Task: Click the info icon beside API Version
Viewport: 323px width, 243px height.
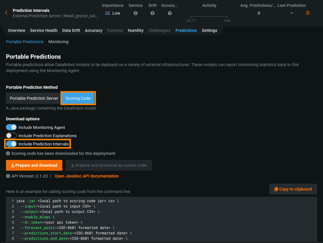Action: (x=8, y=176)
